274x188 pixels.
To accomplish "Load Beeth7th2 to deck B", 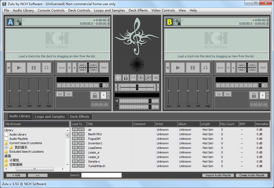I will click(x=81, y=134).
